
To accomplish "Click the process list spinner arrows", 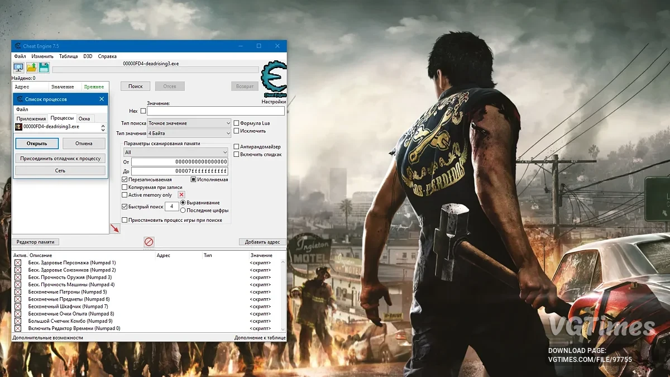I will tap(103, 127).
